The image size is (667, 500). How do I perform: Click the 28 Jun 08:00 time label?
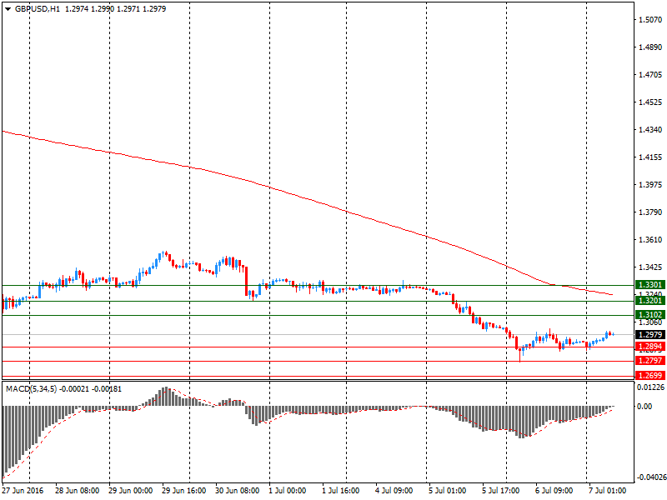coord(77,491)
